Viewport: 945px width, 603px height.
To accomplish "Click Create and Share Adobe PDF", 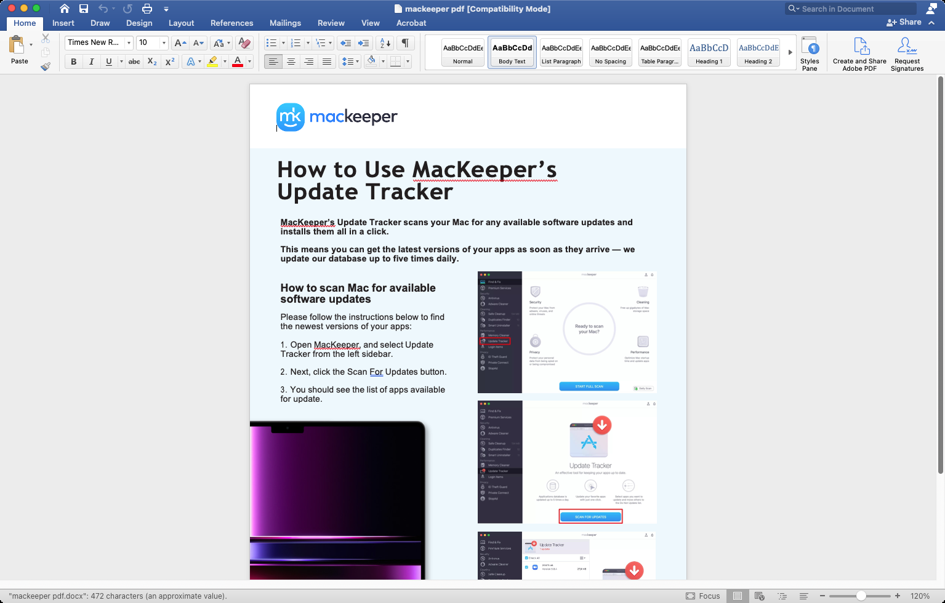I will [859, 54].
